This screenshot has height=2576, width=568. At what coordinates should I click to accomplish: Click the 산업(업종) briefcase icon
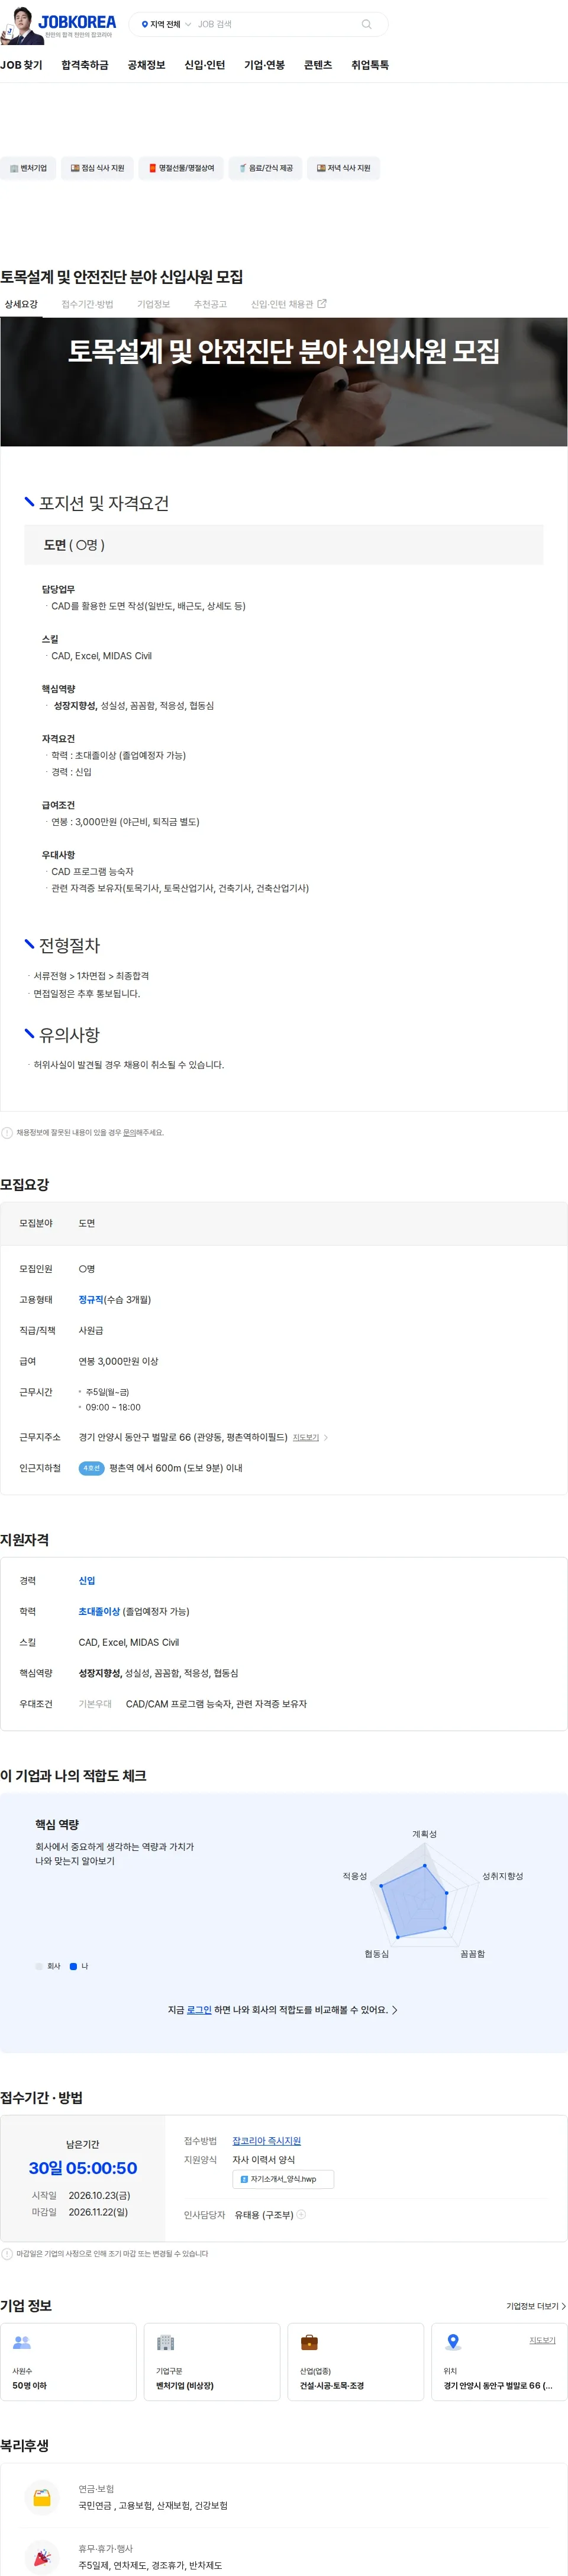(x=309, y=2342)
